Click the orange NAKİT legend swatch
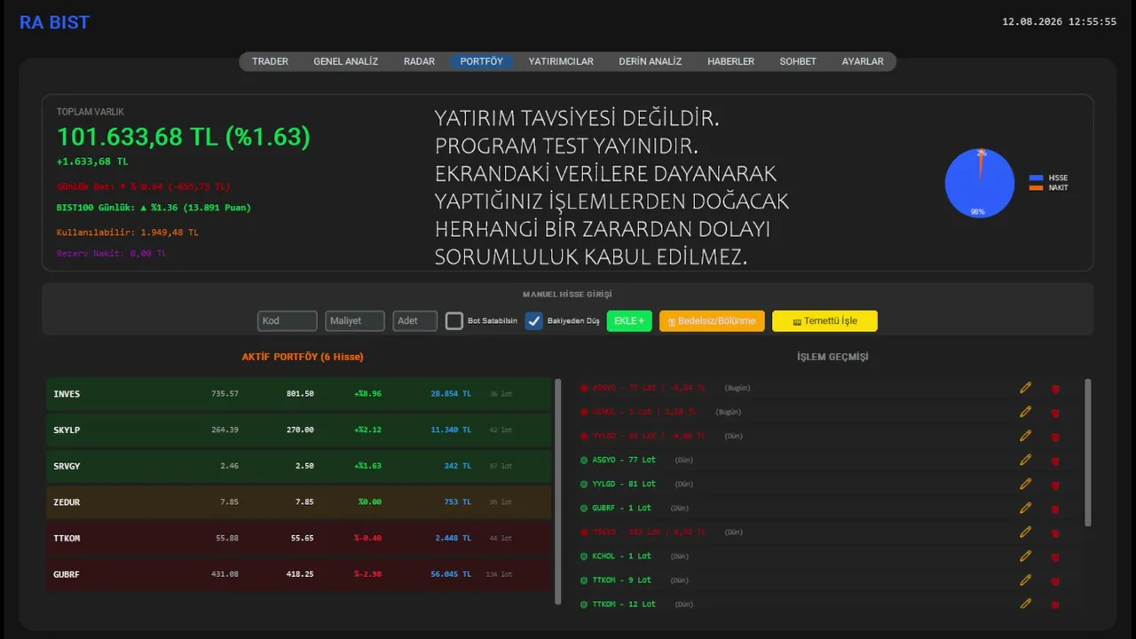The image size is (1136, 639). tap(1036, 188)
